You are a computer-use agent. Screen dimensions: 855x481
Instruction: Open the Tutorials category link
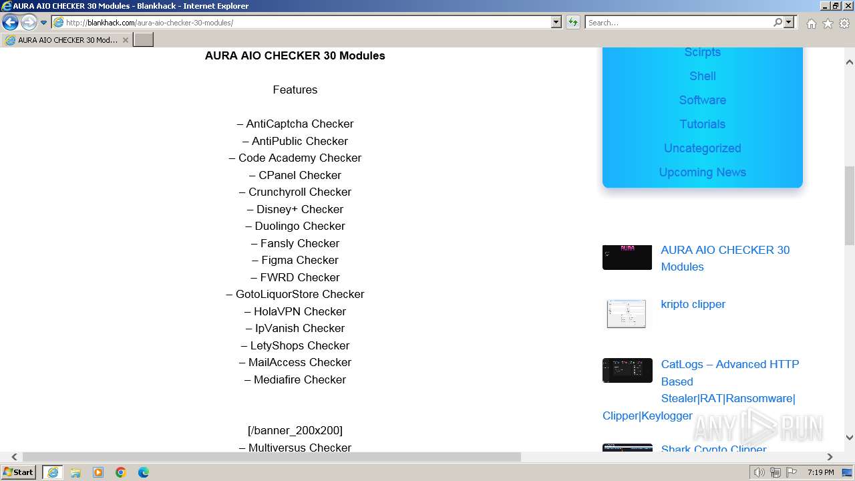[x=702, y=124]
